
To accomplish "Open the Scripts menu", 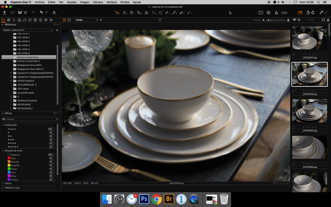I will point(125,2).
